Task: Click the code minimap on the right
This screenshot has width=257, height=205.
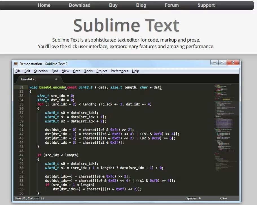Action: click(226, 128)
